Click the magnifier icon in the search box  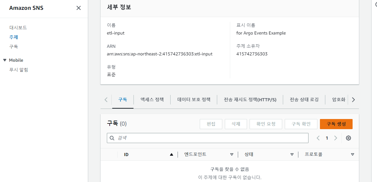(x=112, y=138)
